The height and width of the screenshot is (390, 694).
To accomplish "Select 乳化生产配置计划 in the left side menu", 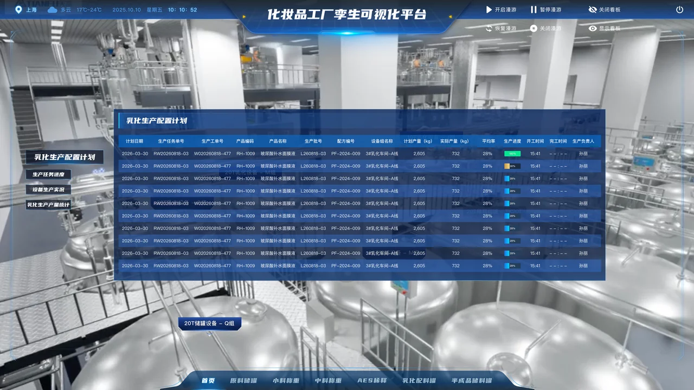I will (65, 157).
